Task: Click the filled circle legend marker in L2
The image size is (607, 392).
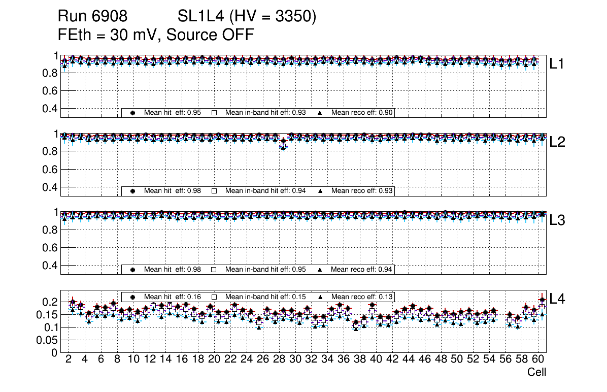Action: pos(132,191)
